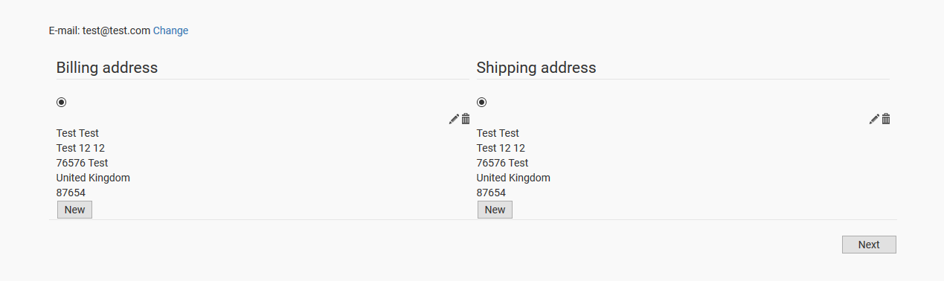944x281 pixels.
Task: Click the Test Test name under Shipping address
Action: point(498,133)
